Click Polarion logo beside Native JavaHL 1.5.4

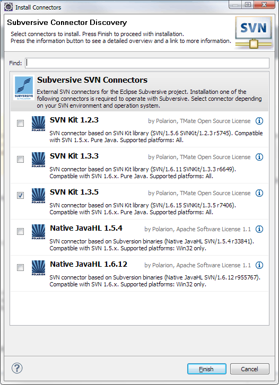coord(38,232)
